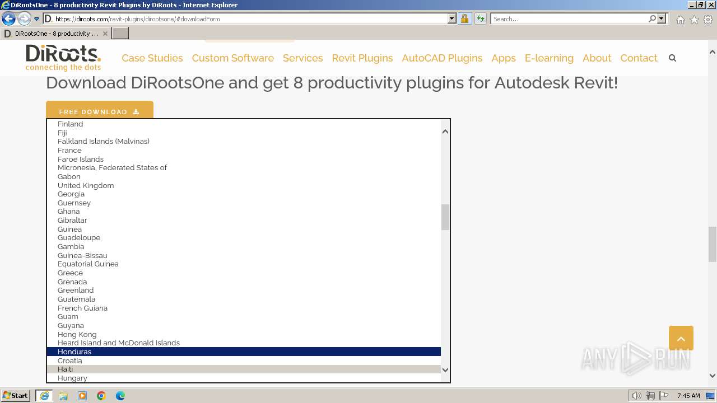Click the security lock icon
Viewport: 717px width, 403px height.
click(464, 19)
